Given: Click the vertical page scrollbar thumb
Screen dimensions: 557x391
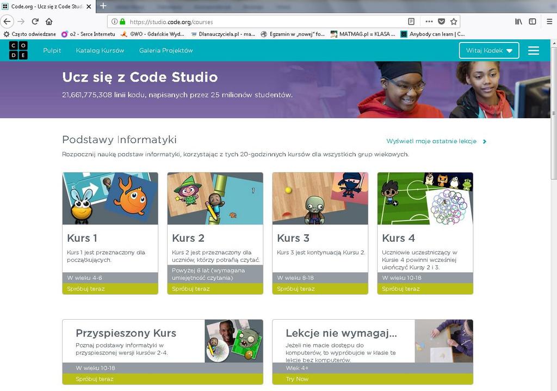Looking at the screenshot, I should [x=553, y=113].
